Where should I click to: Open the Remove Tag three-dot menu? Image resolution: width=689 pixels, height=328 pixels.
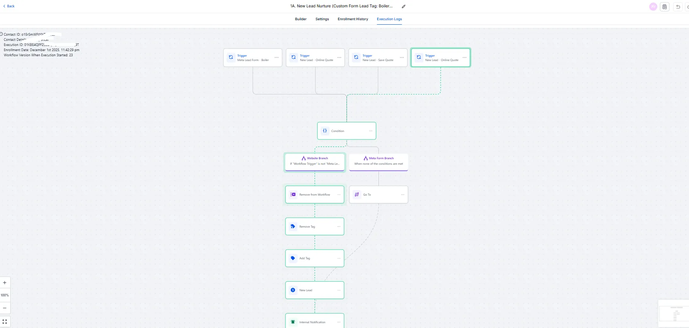(x=339, y=227)
